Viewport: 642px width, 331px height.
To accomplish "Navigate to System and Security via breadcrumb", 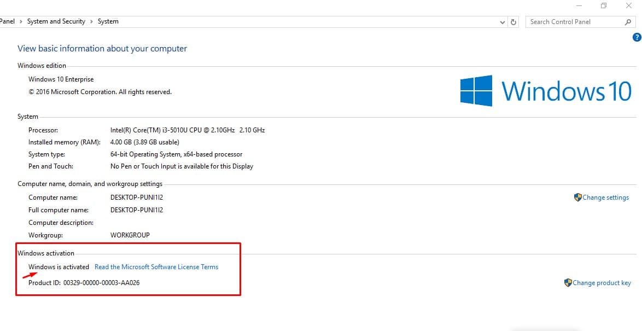I will pos(56,21).
